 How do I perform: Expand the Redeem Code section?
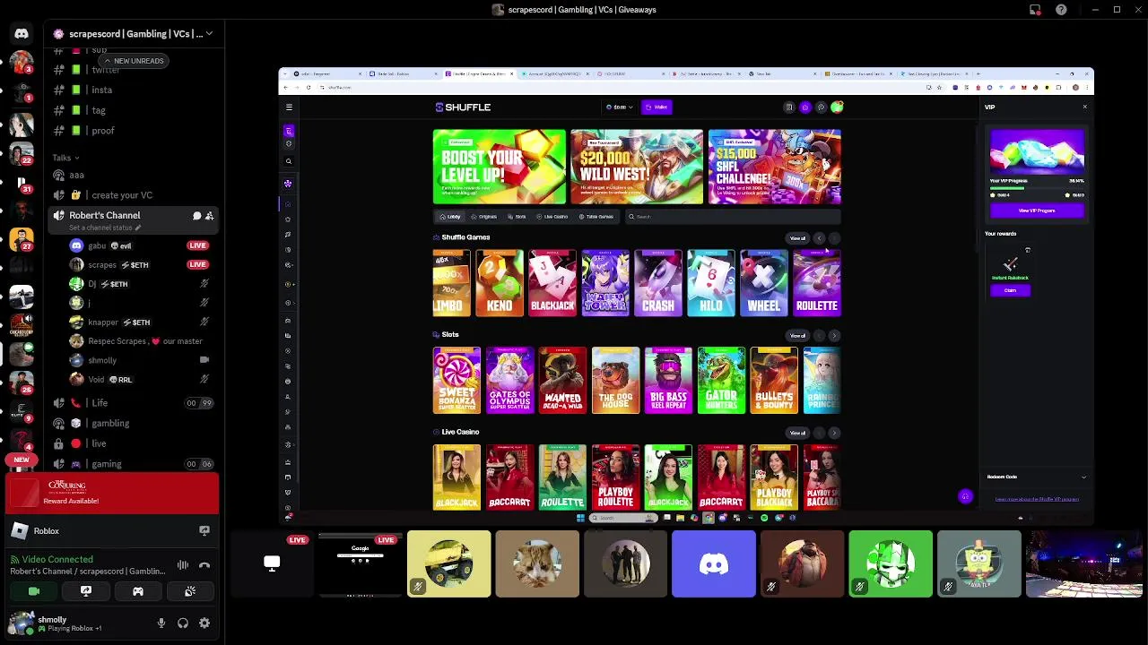[x=1036, y=477]
